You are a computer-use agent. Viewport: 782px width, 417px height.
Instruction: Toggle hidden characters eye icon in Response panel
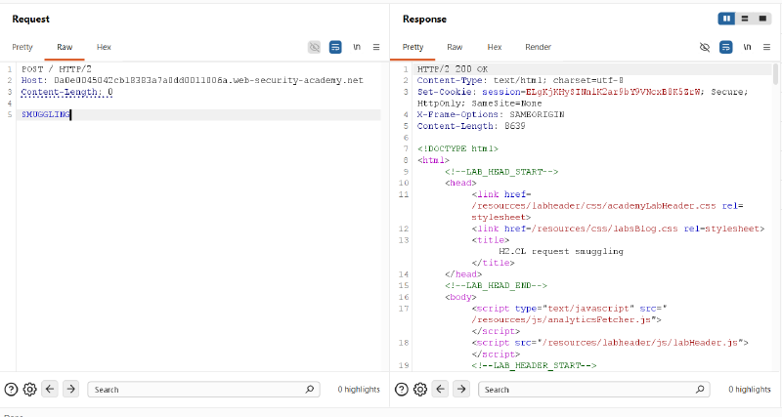pos(705,47)
